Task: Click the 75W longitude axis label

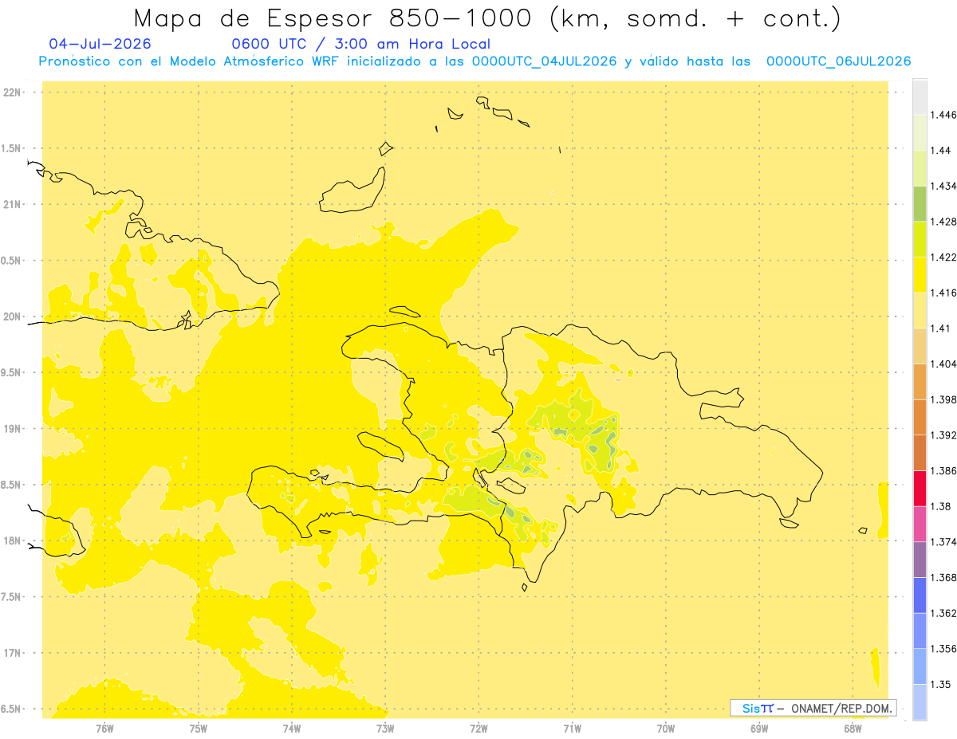Action: coord(198,728)
